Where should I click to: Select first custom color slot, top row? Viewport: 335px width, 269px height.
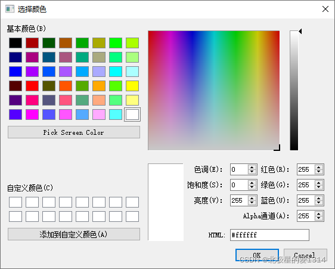[15, 202]
